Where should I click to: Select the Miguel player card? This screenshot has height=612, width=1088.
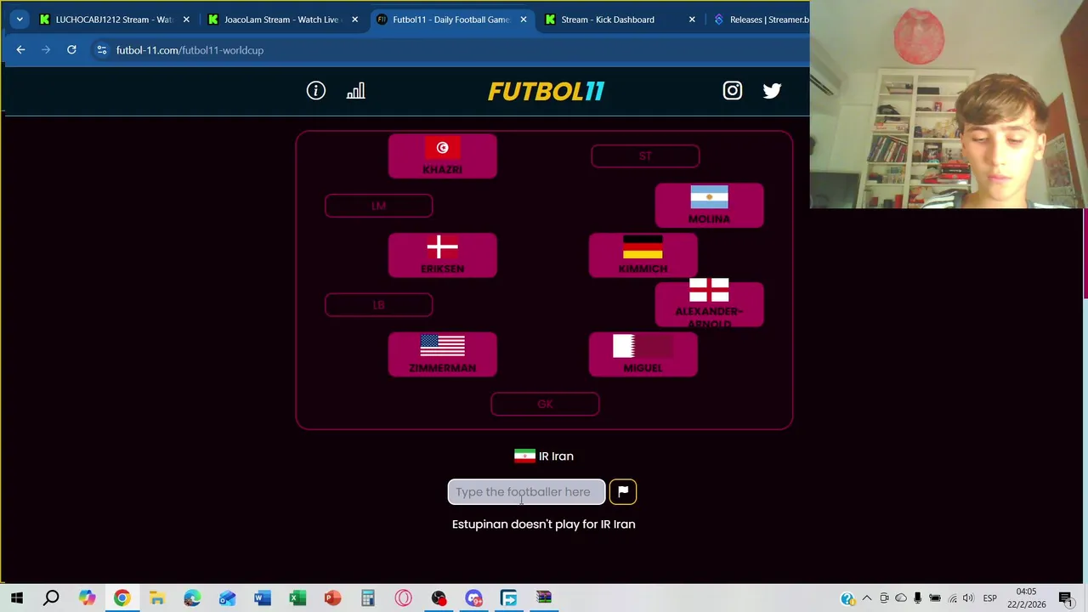(x=643, y=354)
